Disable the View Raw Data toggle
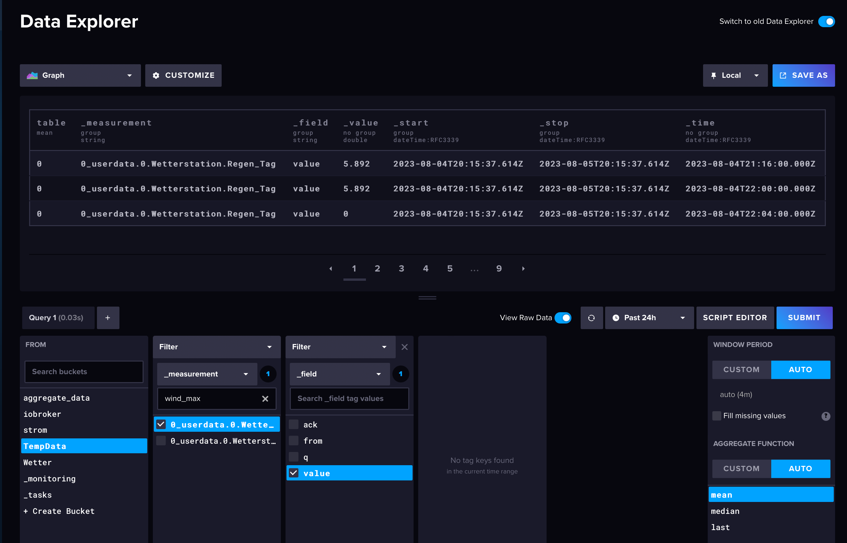The width and height of the screenshot is (847, 543). tap(563, 318)
